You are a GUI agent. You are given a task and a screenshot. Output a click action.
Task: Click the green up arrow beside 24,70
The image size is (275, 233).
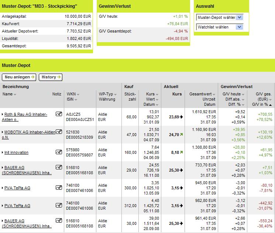tap(181, 135)
